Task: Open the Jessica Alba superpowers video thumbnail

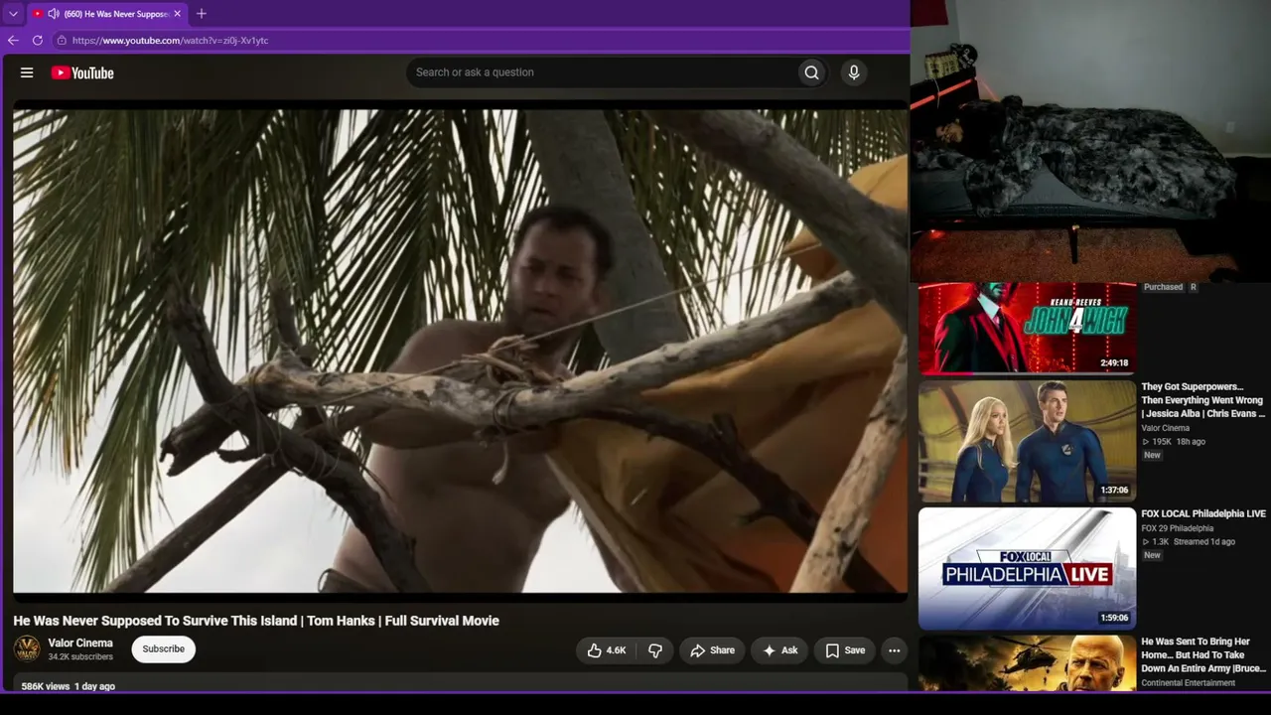Action: 1027,441
